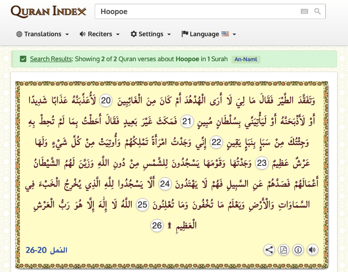Click verse number 25 marker
Image resolution: width=348 pixels, height=272 pixels.
click(x=143, y=204)
